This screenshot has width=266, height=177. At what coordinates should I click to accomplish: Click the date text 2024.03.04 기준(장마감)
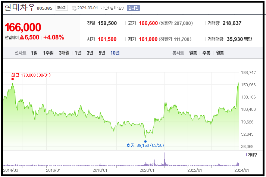point(101,8)
